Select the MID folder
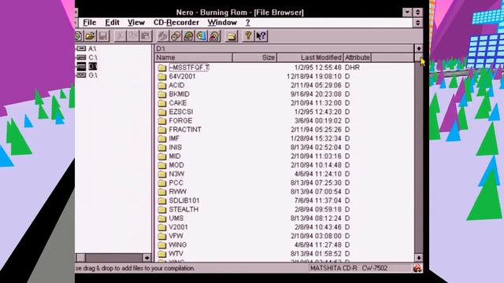Image resolution: width=504 pixels, height=283 pixels. point(169,156)
